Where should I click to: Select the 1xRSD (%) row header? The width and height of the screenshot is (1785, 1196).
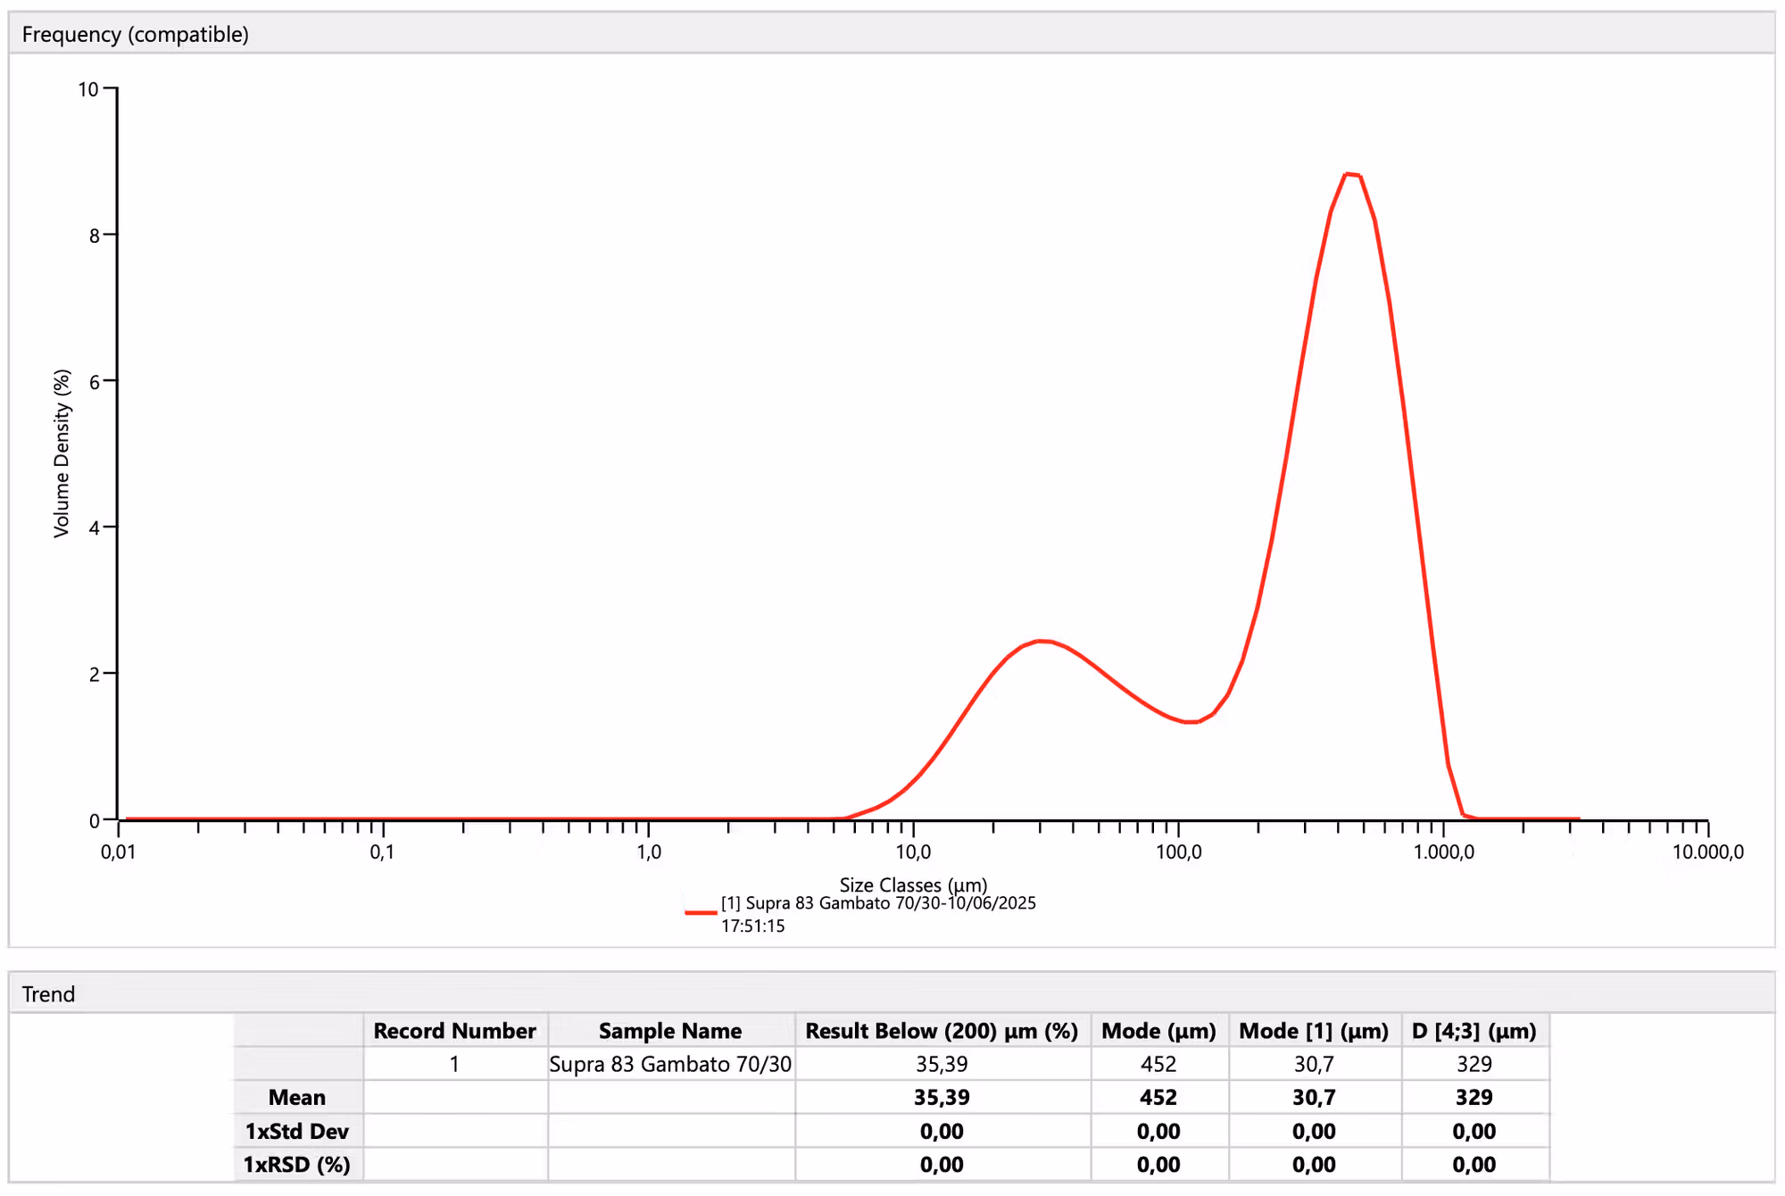point(297,1165)
